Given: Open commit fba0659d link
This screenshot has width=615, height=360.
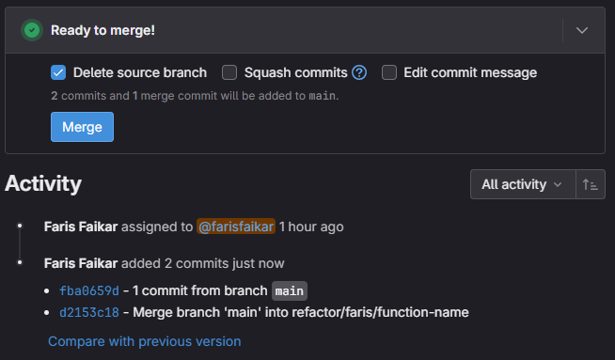Looking at the screenshot, I should [x=89, y=290].
